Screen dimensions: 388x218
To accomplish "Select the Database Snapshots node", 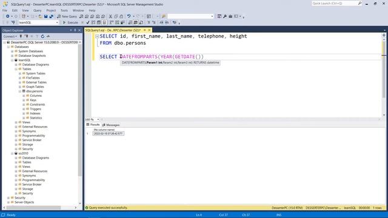I will [32, 56].
